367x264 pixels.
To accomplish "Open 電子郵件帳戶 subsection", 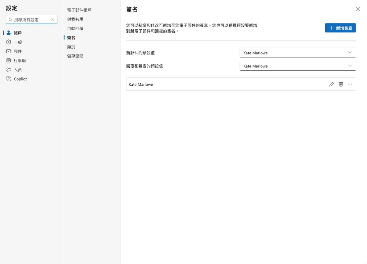I will coord(79,10).
